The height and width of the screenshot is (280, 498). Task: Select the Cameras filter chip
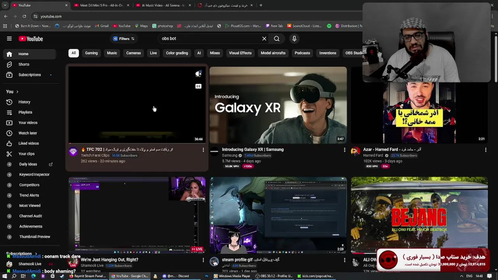point(133,53)
